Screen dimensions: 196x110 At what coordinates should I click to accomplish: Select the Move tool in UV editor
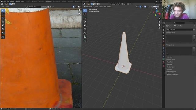point(3,18)
